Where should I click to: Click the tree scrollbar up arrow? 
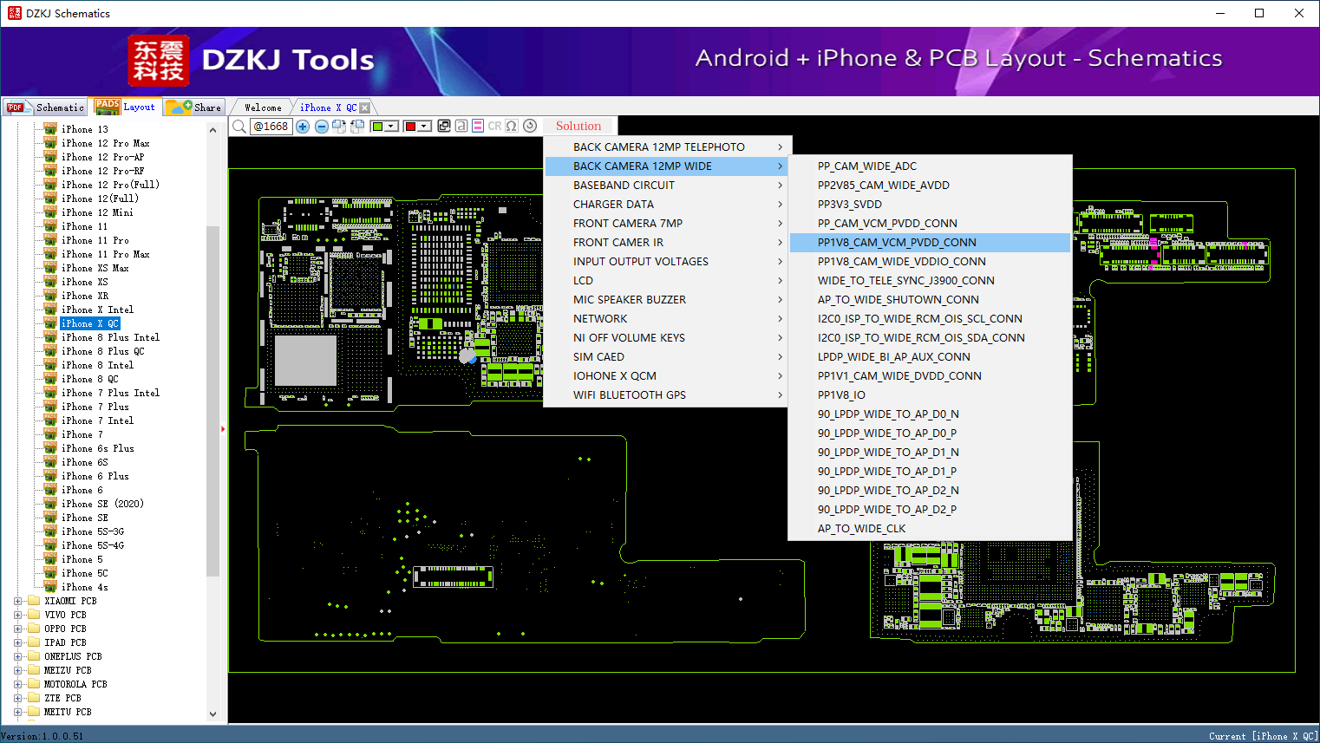(212, 130)
